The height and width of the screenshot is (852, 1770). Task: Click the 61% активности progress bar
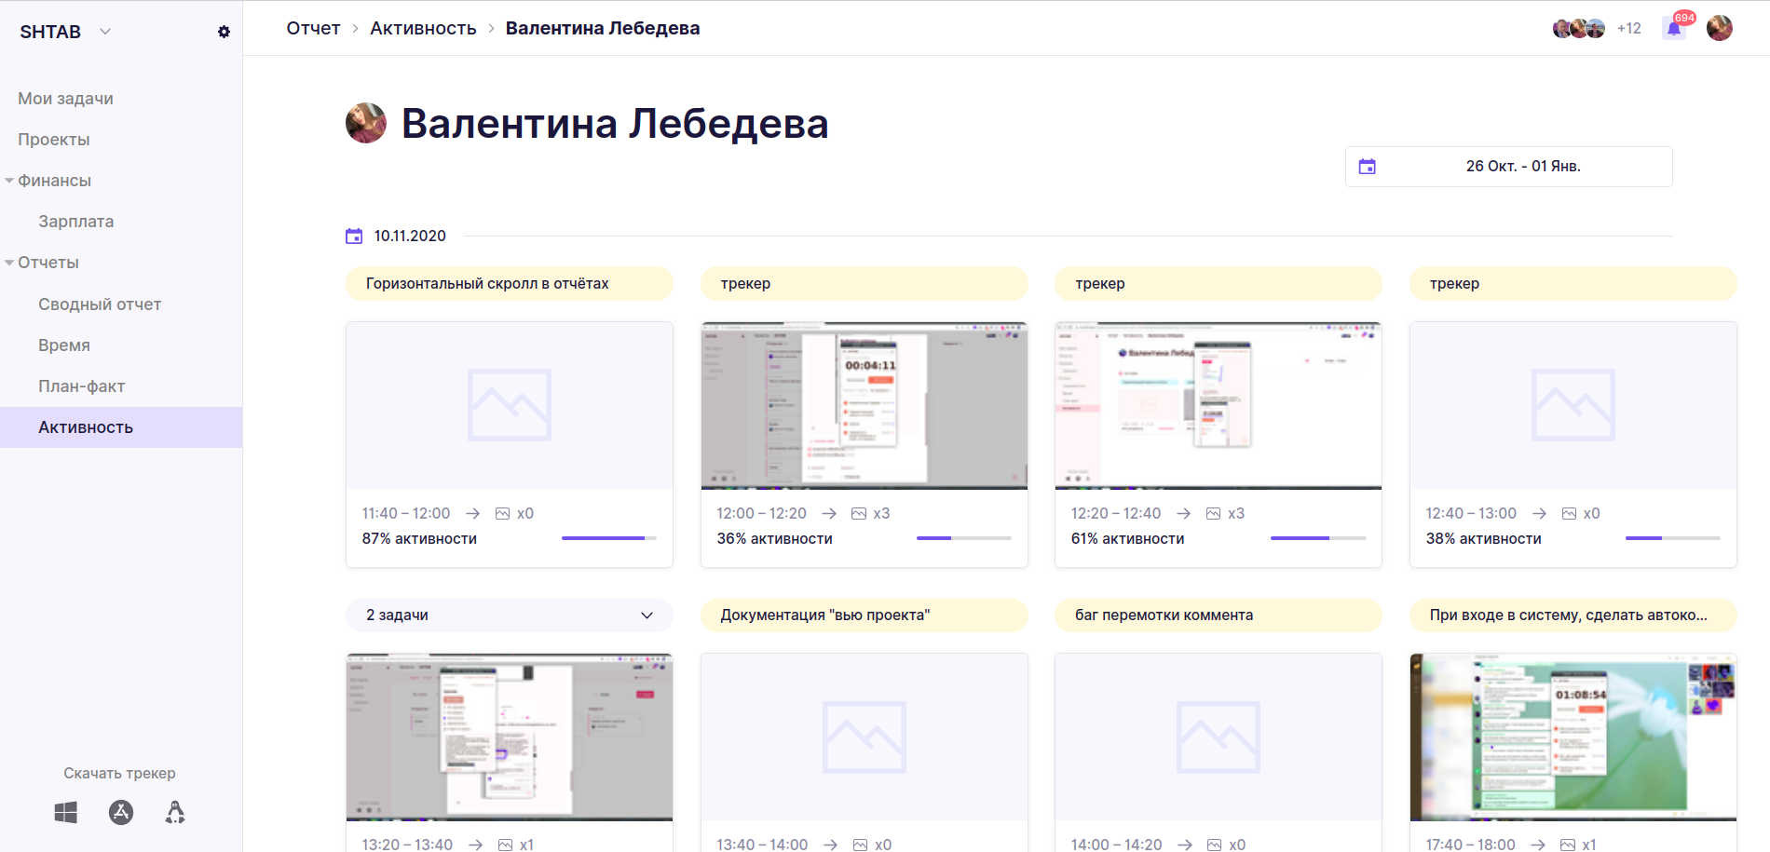(1318, 538)
